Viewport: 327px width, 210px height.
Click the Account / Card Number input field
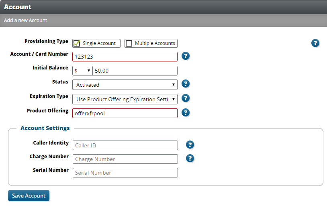[125, 57]
